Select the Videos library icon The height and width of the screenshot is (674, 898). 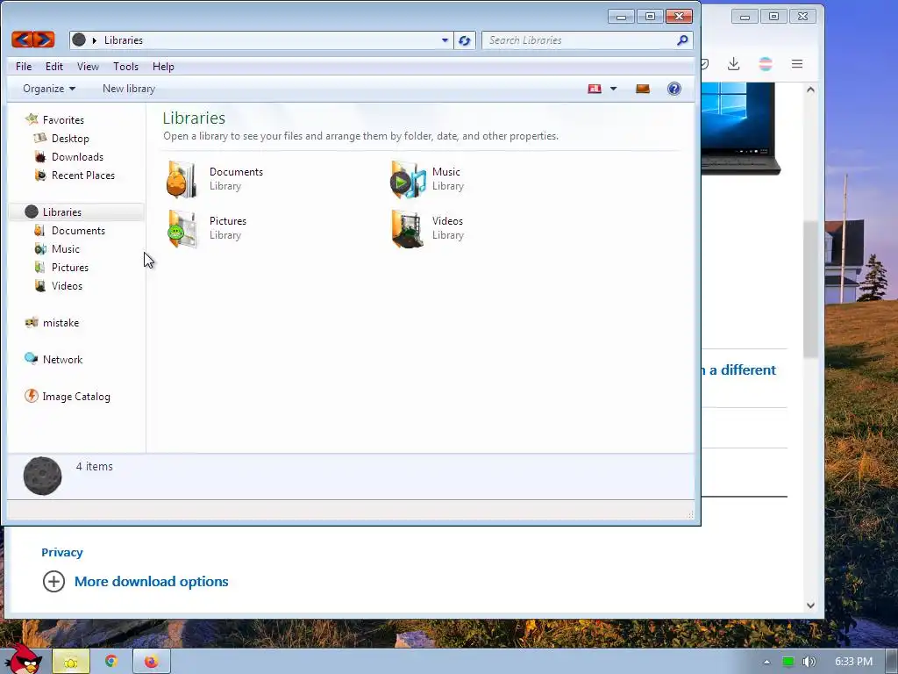tap(408, 229)
